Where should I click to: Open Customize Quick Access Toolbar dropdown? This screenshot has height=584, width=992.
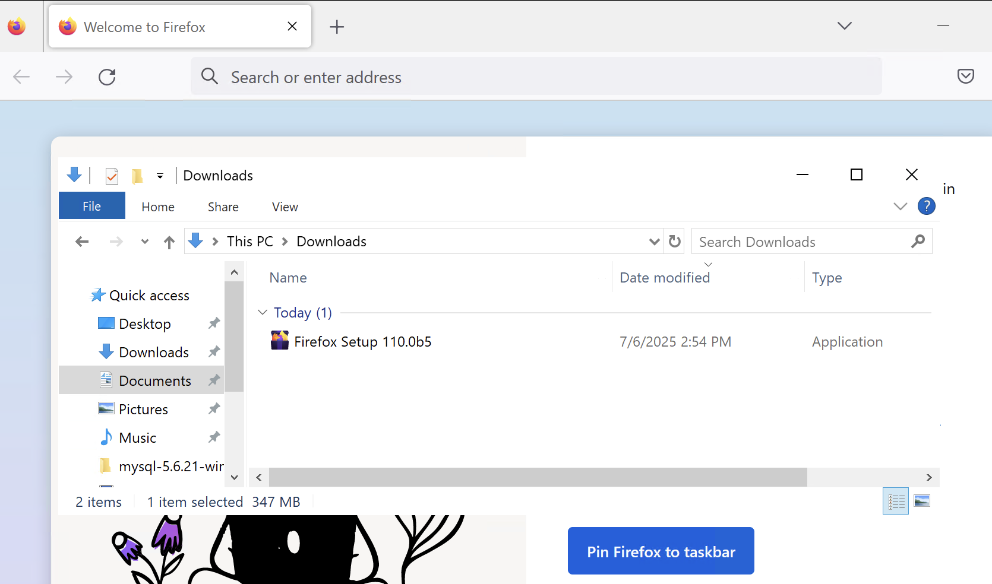pyautogui.click(x=160, y=176)
